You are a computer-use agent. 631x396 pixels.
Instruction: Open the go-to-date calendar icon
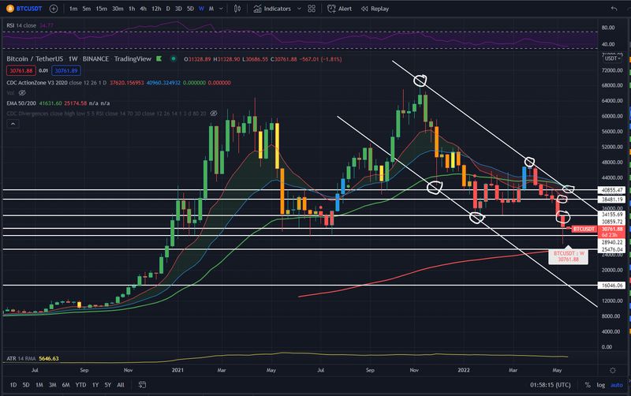(141, 384)
